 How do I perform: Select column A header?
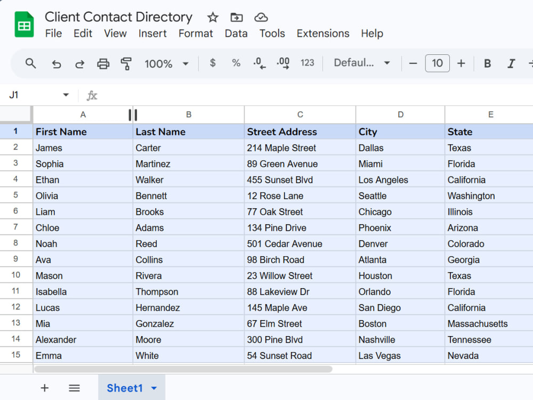(x=83, y=115)
